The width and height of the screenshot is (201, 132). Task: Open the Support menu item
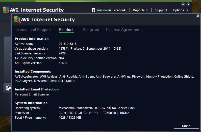(x=161, y=10)
